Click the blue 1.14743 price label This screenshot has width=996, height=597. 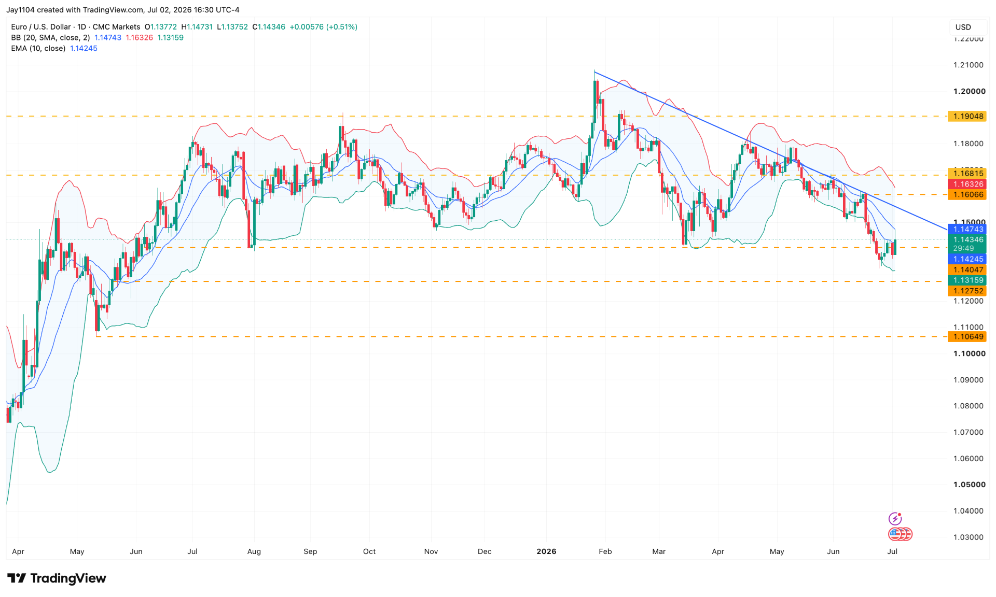coord(967,229)
